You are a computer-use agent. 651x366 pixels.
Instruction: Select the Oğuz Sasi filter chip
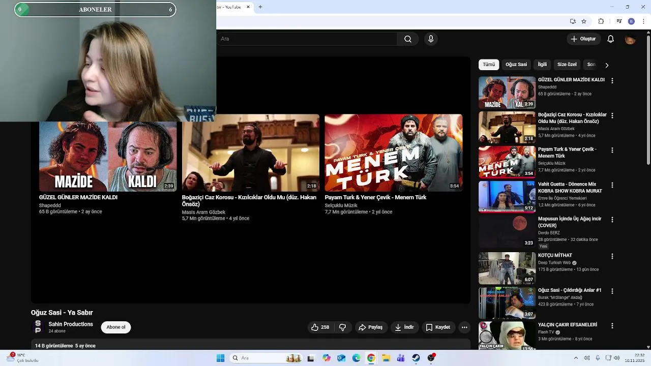tap(516, 65)
